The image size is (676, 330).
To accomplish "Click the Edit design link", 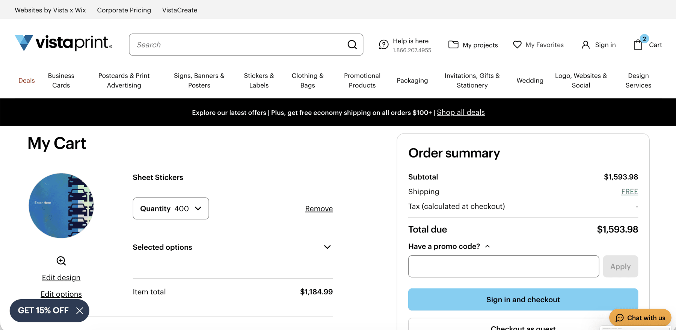I will [61, 277].
